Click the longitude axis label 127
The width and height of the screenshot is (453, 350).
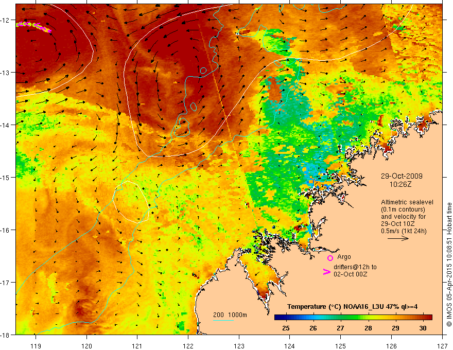442,346
